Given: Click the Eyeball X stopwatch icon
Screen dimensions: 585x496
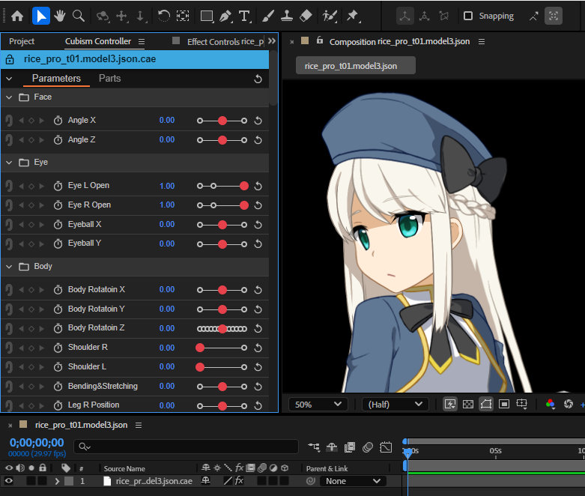Looking at the screenshot, I should (x=58, y=225).
